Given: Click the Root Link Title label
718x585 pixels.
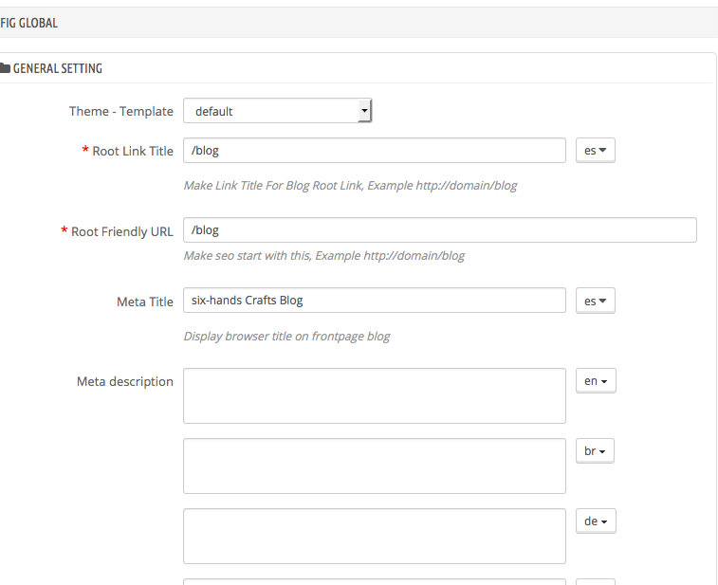Looking at the screenshot, I should 133,151.
